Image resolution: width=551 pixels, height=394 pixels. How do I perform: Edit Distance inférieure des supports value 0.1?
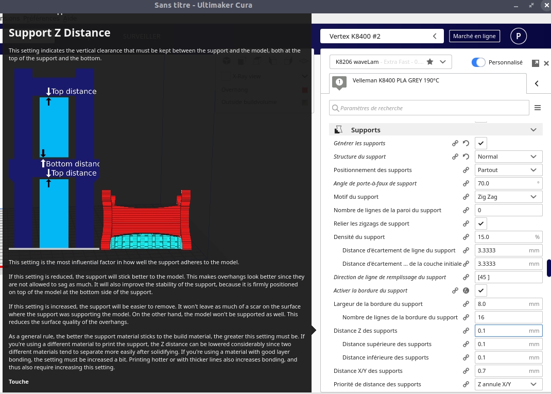tap(508, 357)
